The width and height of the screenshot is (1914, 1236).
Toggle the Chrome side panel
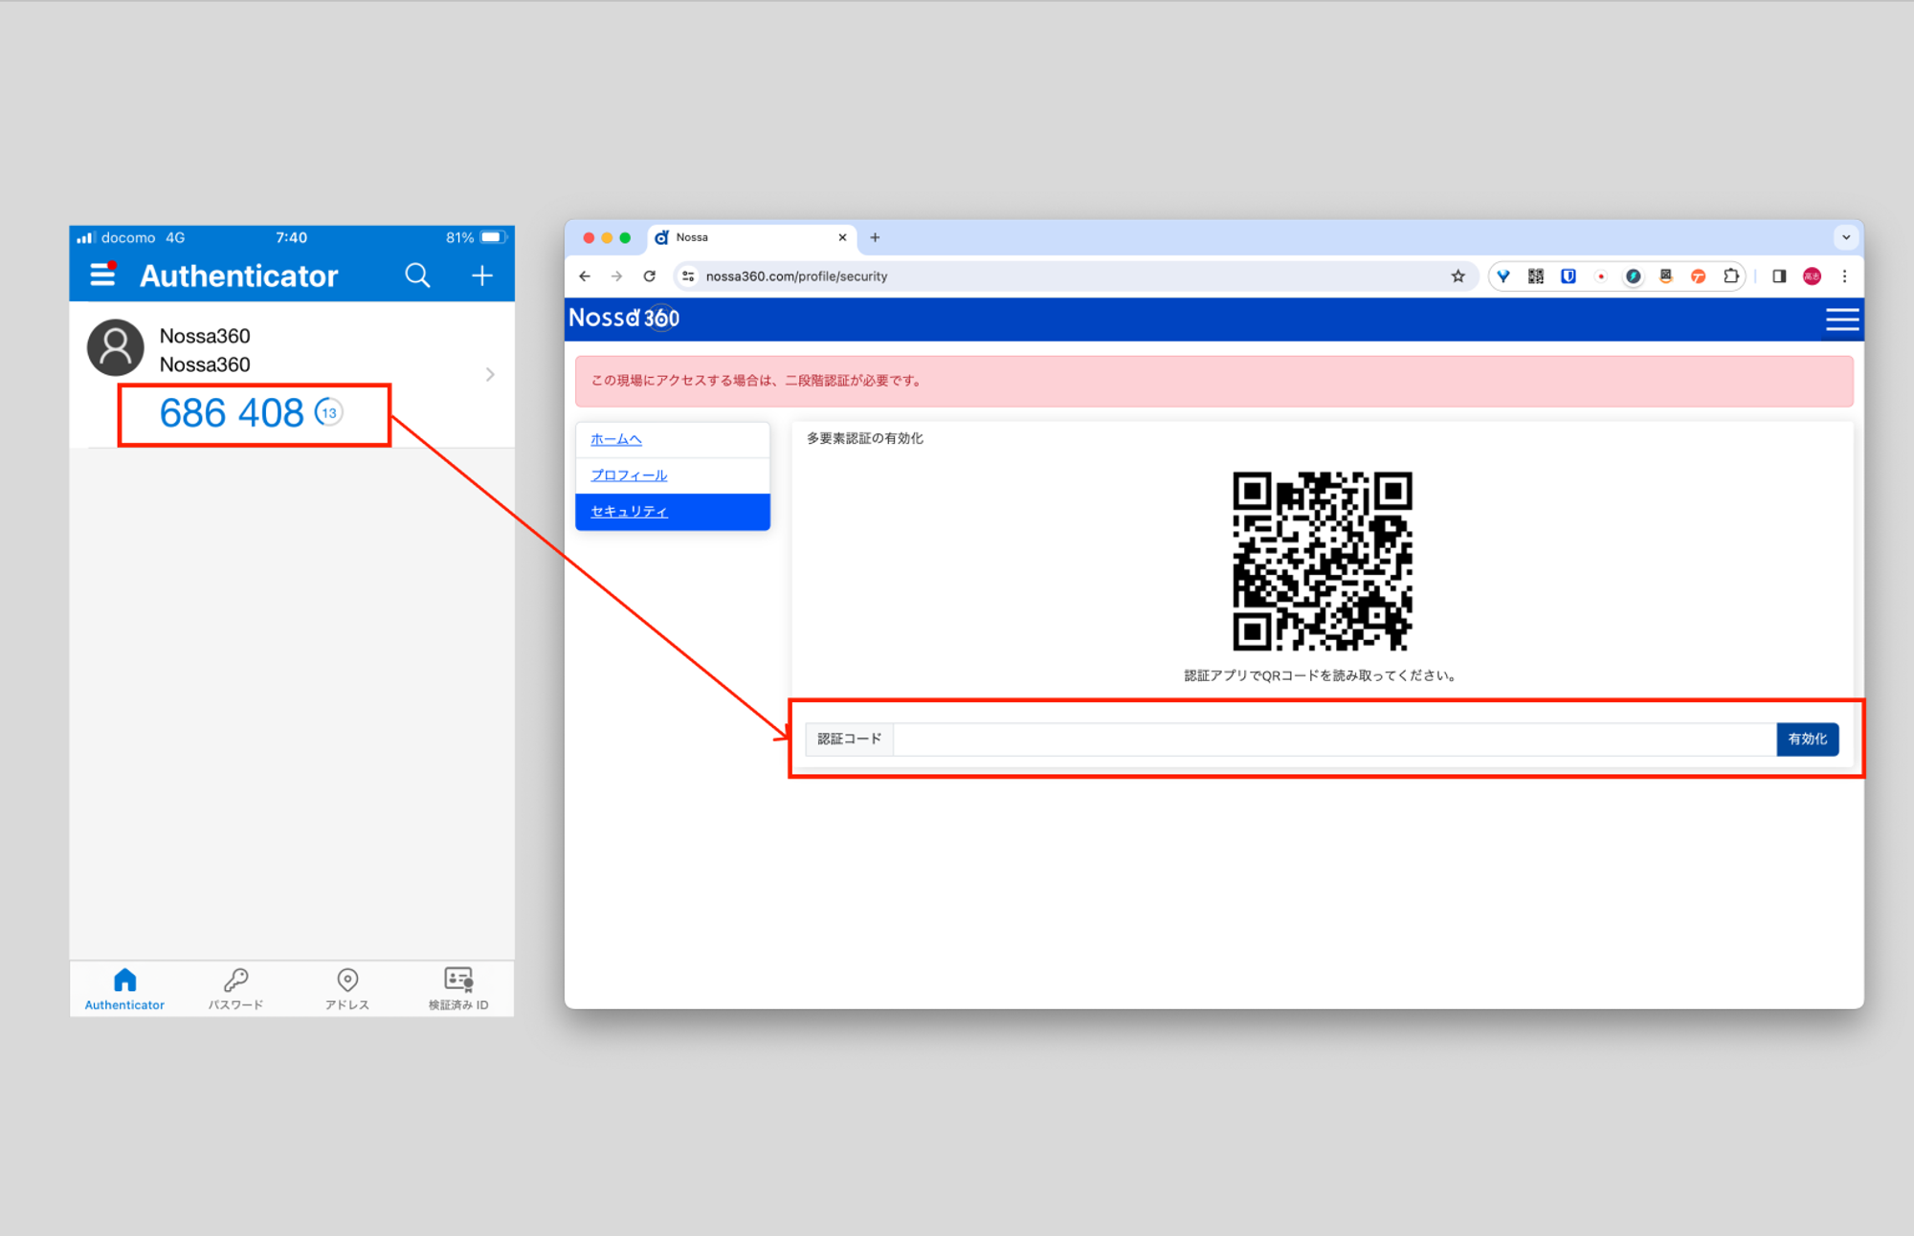point(1779,276)
